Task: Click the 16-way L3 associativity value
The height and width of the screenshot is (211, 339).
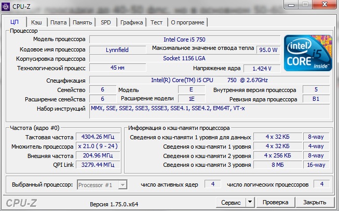Action: [316, 165]
